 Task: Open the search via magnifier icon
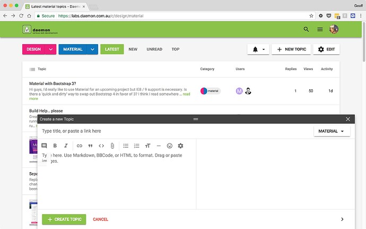306,30
